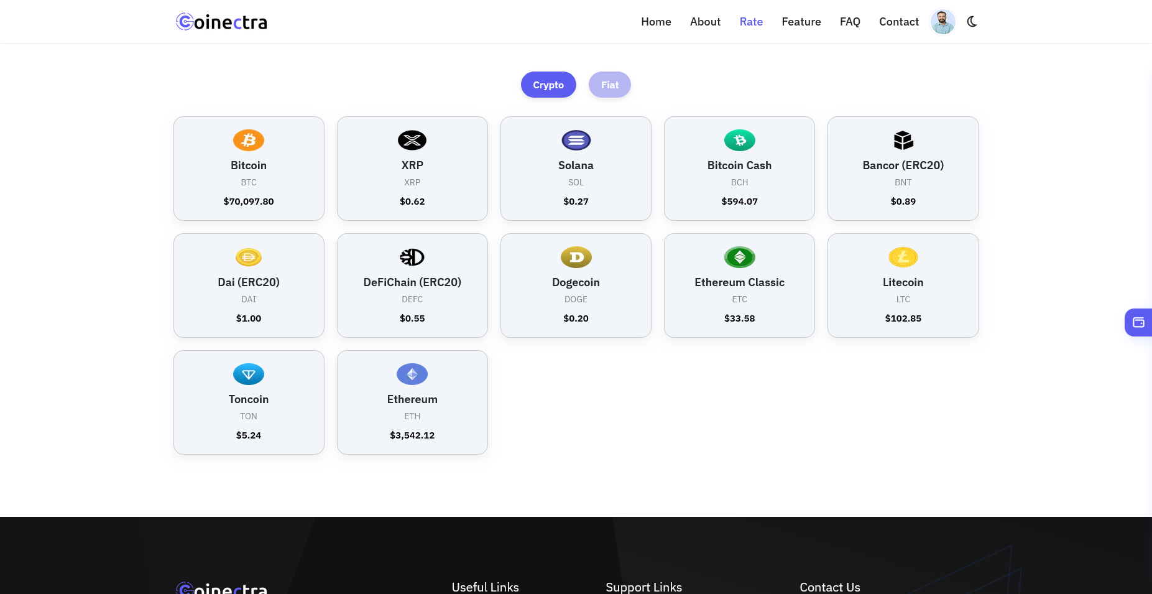Click the Solana coin icon
The height and width of the screenshot is (594, 1152).
click(x=576, y=140)
